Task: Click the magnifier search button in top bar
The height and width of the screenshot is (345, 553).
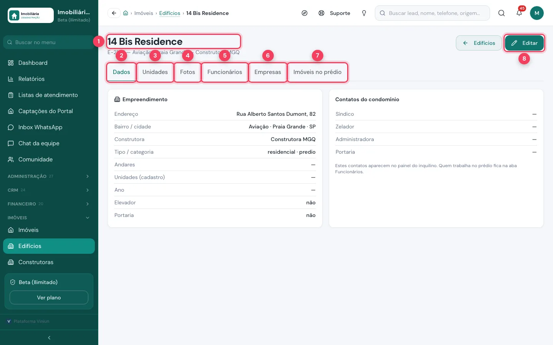Action: (502, 13)
